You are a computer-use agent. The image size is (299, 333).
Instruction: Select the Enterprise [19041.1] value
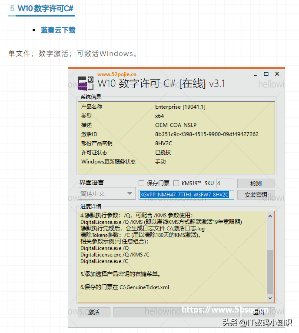click(x=180, y=107)
